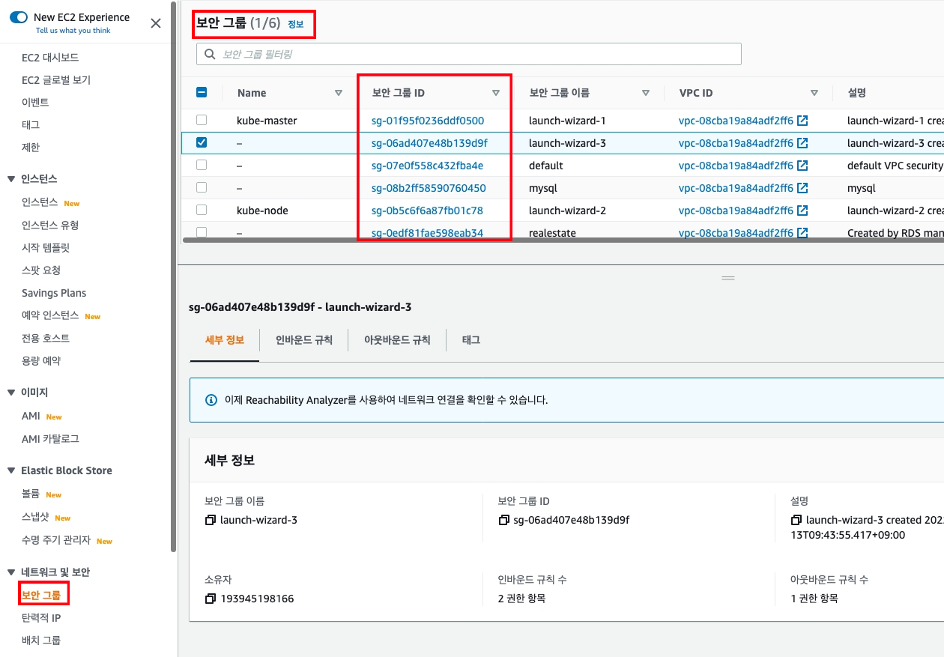Open 전용 호스트 in sidebar

click(46, 339)
